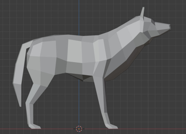This screenshot has height=134, width=186.
Task: Click the wolf's rear paw
Action: [35, 126]
